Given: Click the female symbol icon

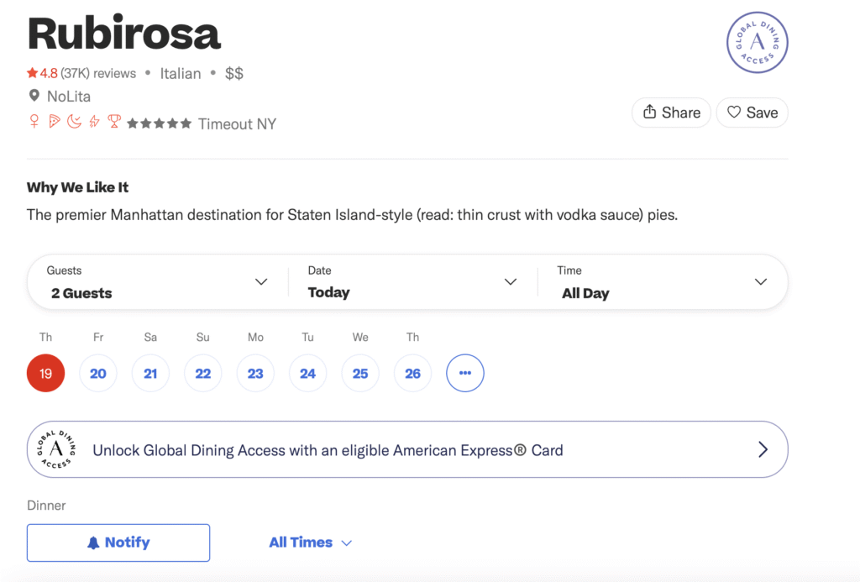Looking at the screenshot, I should pyautogui.click(x=34, y=122).
